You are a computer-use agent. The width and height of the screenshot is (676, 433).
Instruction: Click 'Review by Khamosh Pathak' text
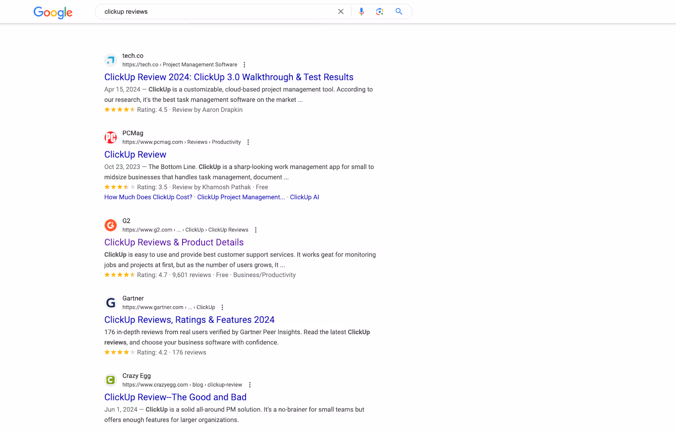212,187
